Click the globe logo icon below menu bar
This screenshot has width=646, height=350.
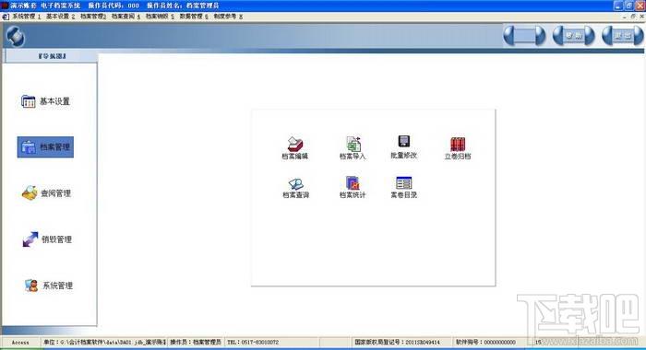(16, 37)
